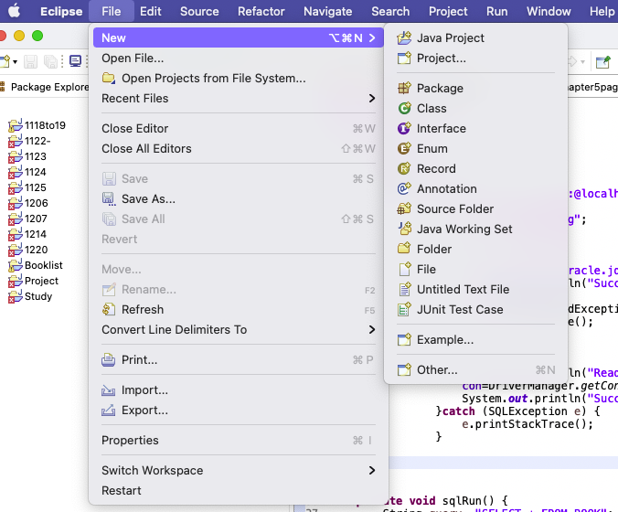Screen dimensions: 618x512
Task: Open the Source menu
Action: 199,11
